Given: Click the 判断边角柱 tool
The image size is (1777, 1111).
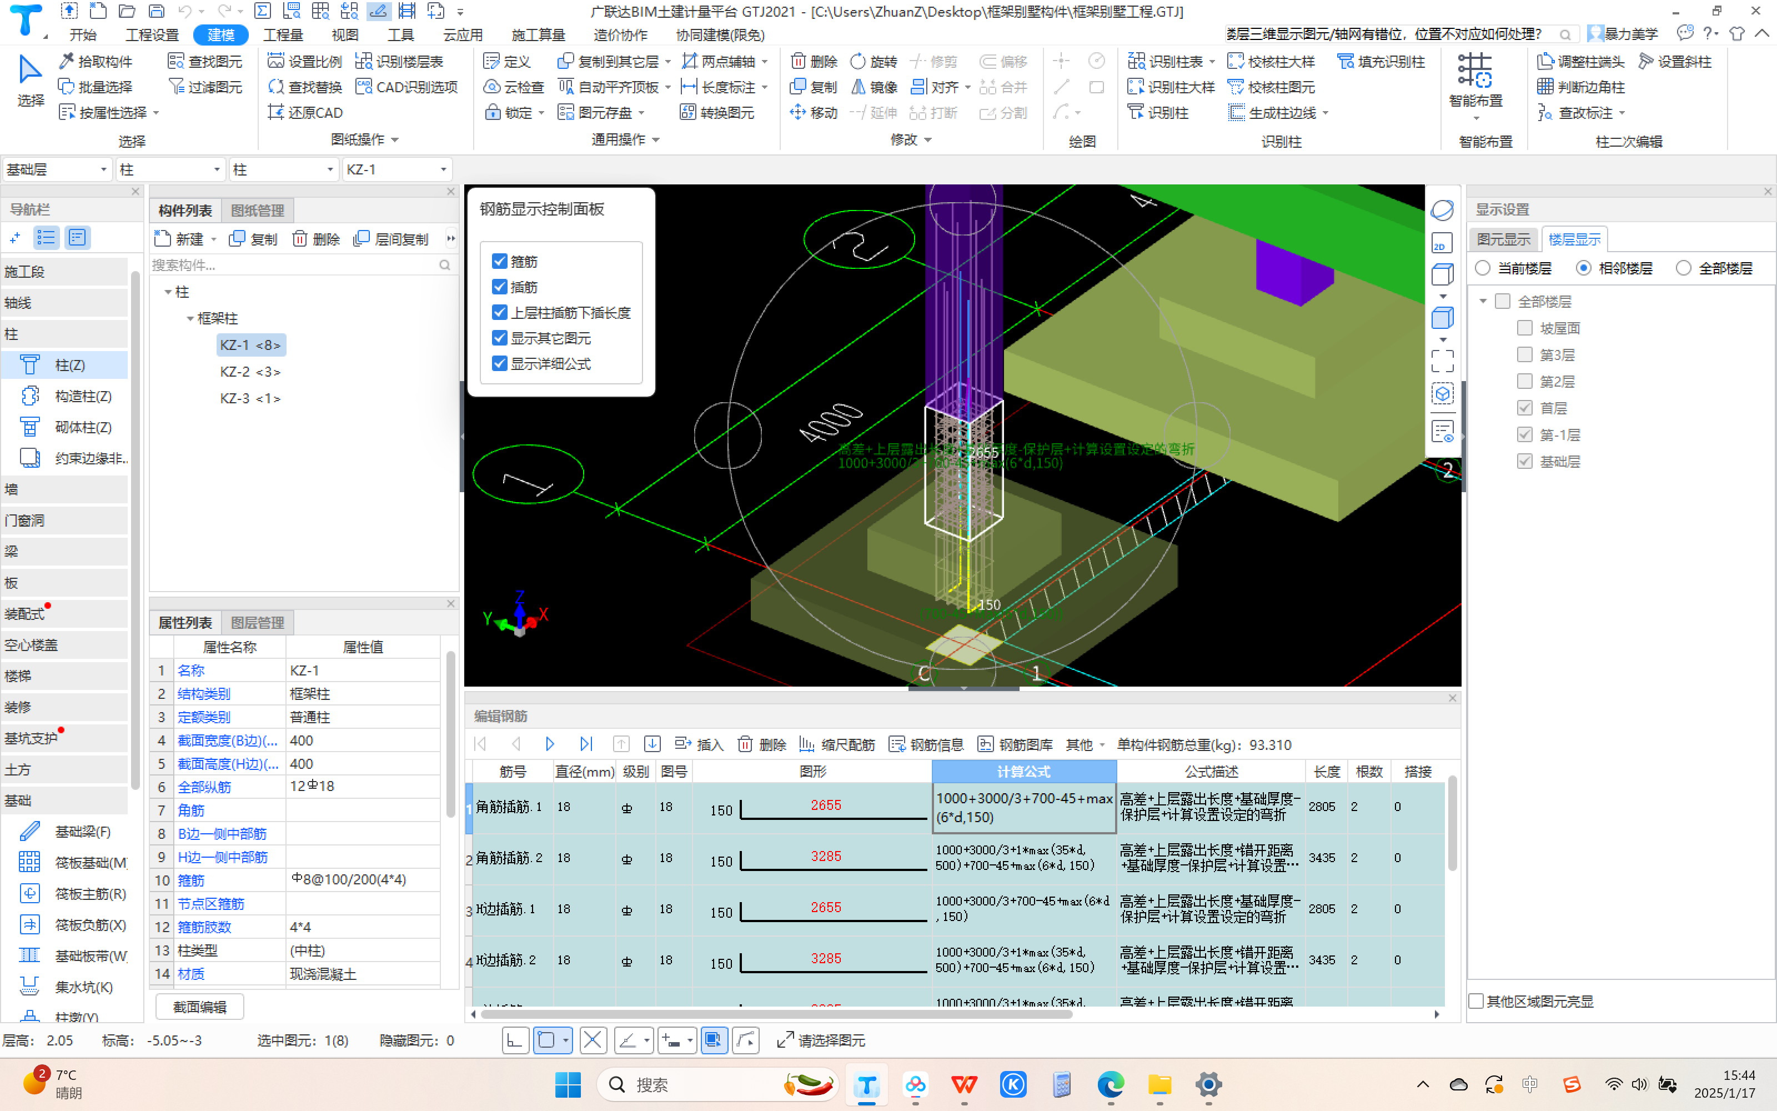Looking at the screenshot, I should coord(1581,87).
